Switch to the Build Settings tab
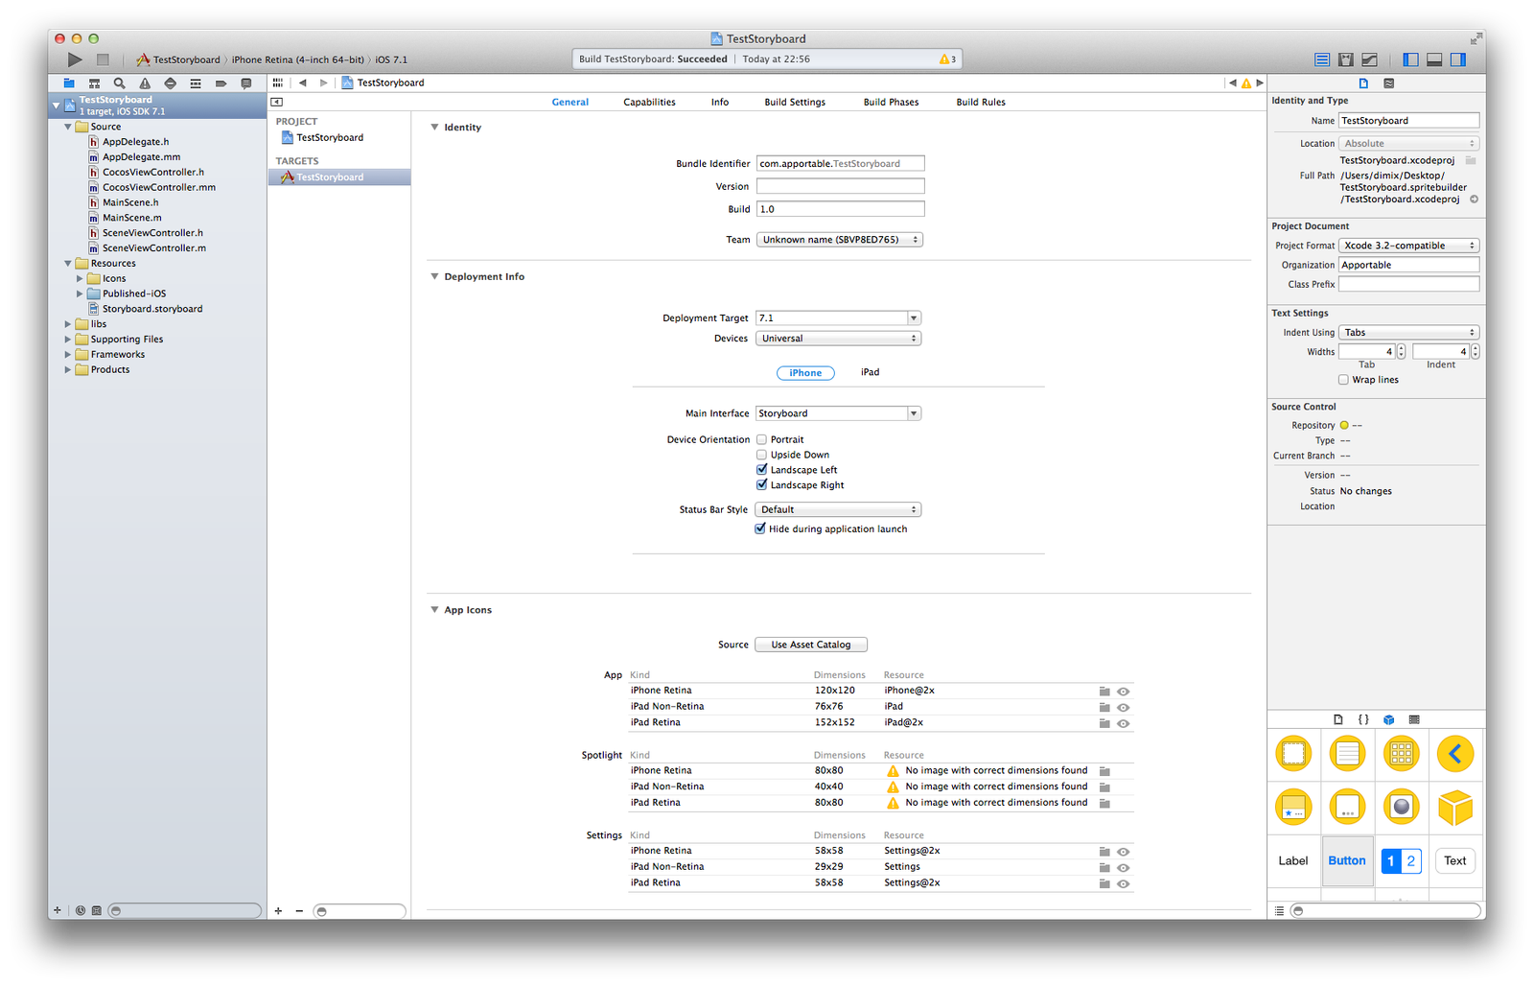1534x986 pixels. coord(795,102)
